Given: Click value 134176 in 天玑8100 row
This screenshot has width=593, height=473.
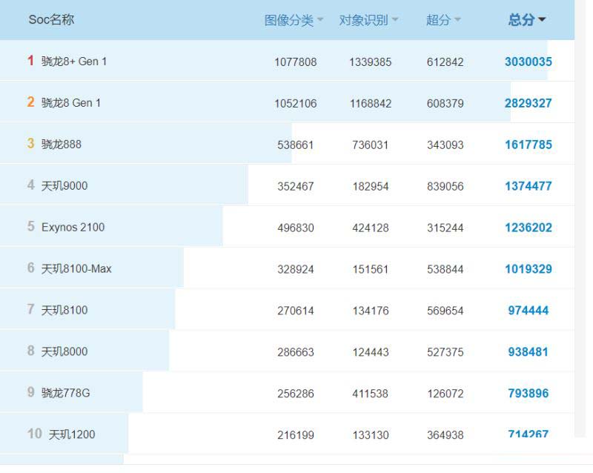Looking at the screenshot, I should point(370,311).
